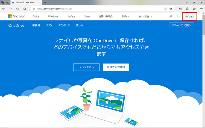Open the favorites hub icon
Viewport: 205px width, 128px height.
point(180,9)
